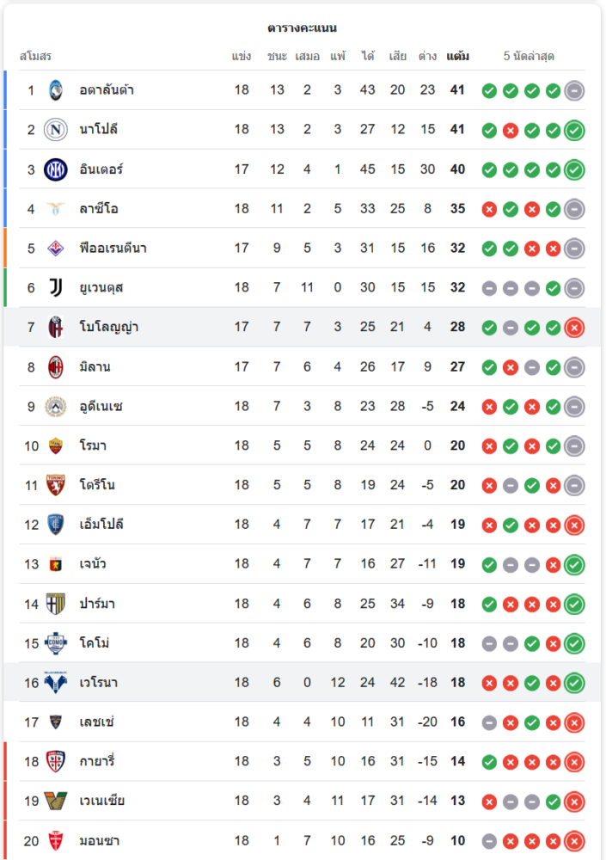Click the Juventus club crest icon
Viewport: 606px width, 860px height.
tap(56, 287)
